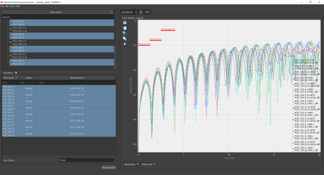324x175 pixels.
Task: Toggle the Net classes sort arrow
Action: [x=111, y=12]
